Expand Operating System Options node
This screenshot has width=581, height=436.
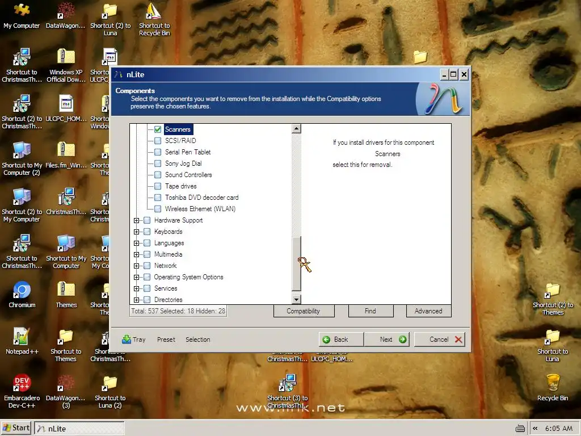(136, 277)
